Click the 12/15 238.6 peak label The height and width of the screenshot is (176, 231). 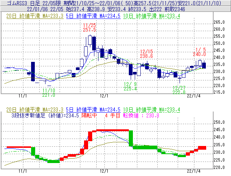point(146,54)
